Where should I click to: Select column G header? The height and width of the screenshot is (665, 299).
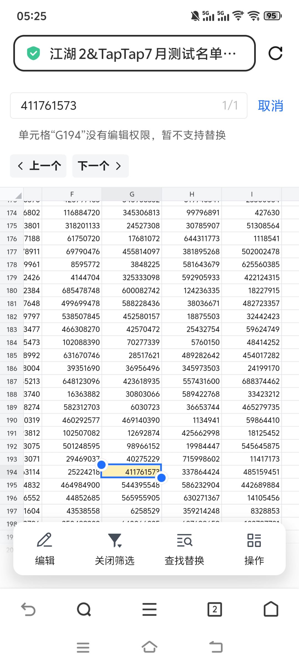pyautogui.click(x=132, y=194)
